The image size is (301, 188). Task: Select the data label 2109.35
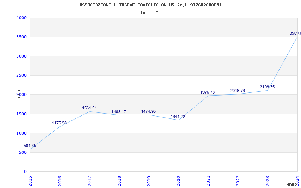coord(268,87)
